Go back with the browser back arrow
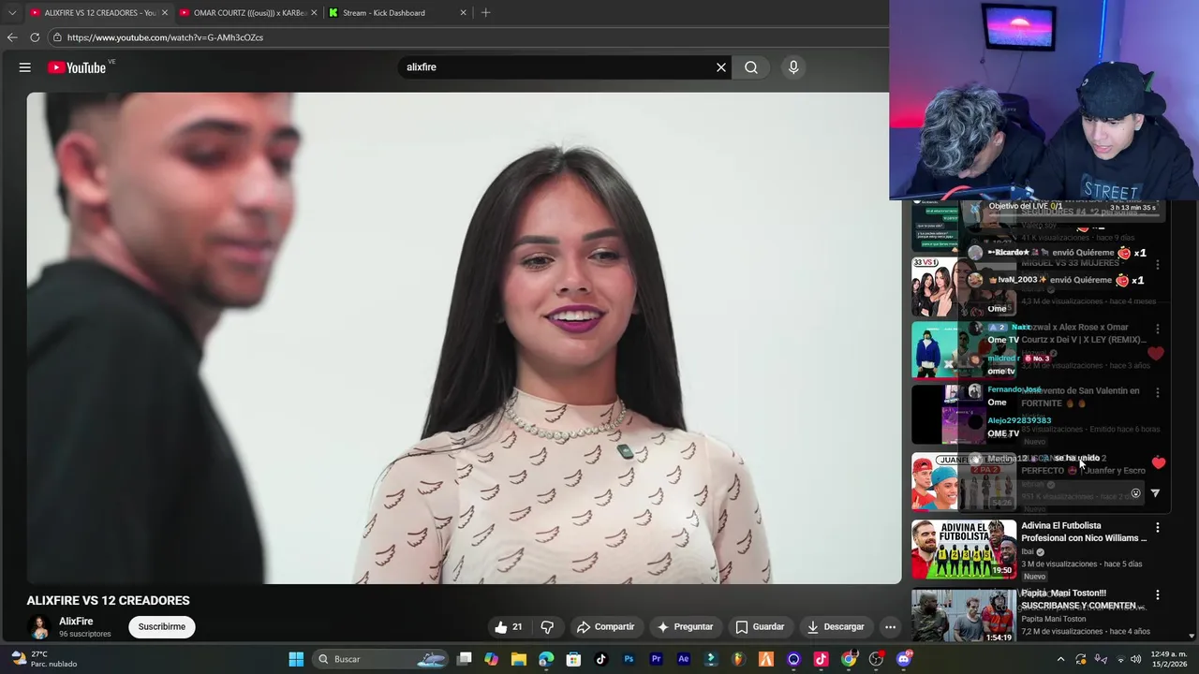This screenshot has width=1199, height=674. tap(12, 37)
